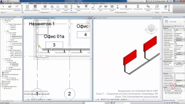Expand the Планы потолков tree node

(7, 42)
